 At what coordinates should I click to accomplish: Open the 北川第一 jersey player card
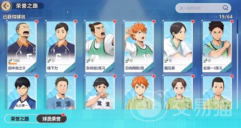click(x=22, y=92)
